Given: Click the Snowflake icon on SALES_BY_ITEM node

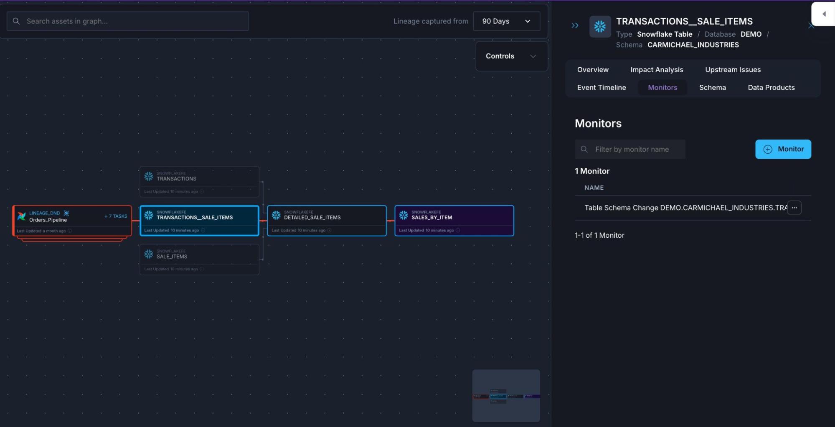Looking at the screenshot, I should pyautogui.click(x=403, y=215).
